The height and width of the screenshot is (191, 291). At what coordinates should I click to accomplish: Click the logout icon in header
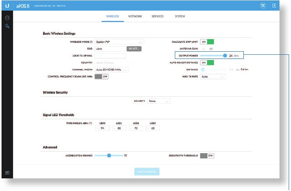[274, 6]
